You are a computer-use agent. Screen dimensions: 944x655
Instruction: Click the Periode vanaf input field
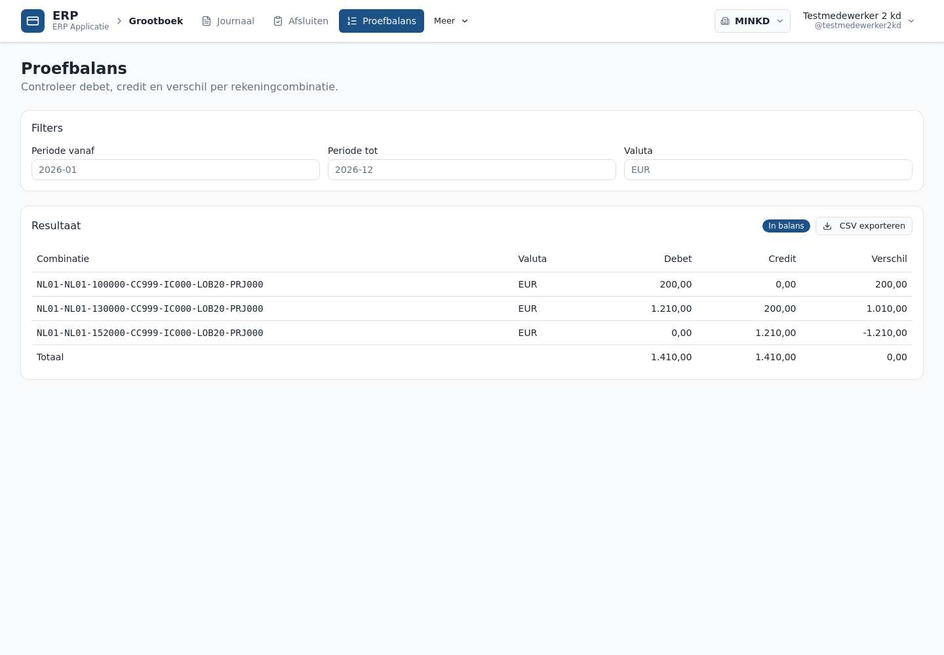176,170
